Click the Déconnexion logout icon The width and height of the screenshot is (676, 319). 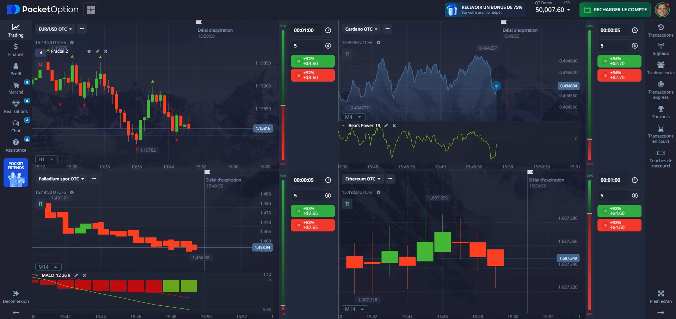(16, 294)
